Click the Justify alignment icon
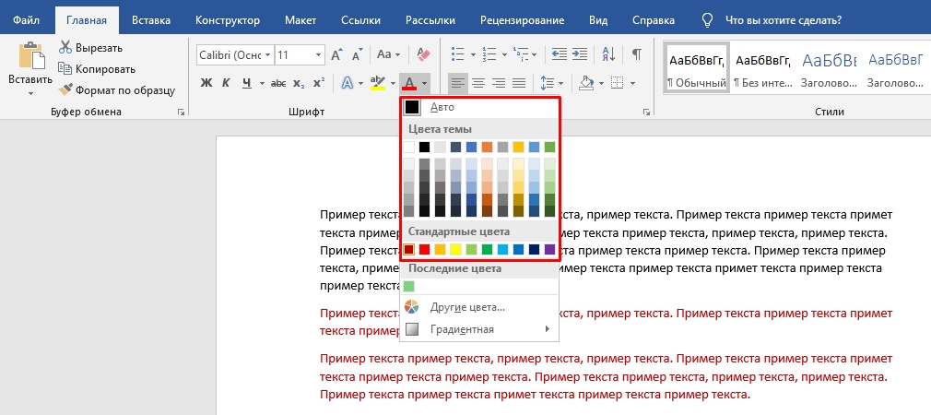Image resolution: width=931 pixels, height=415 pixels. tap(521, 84)
